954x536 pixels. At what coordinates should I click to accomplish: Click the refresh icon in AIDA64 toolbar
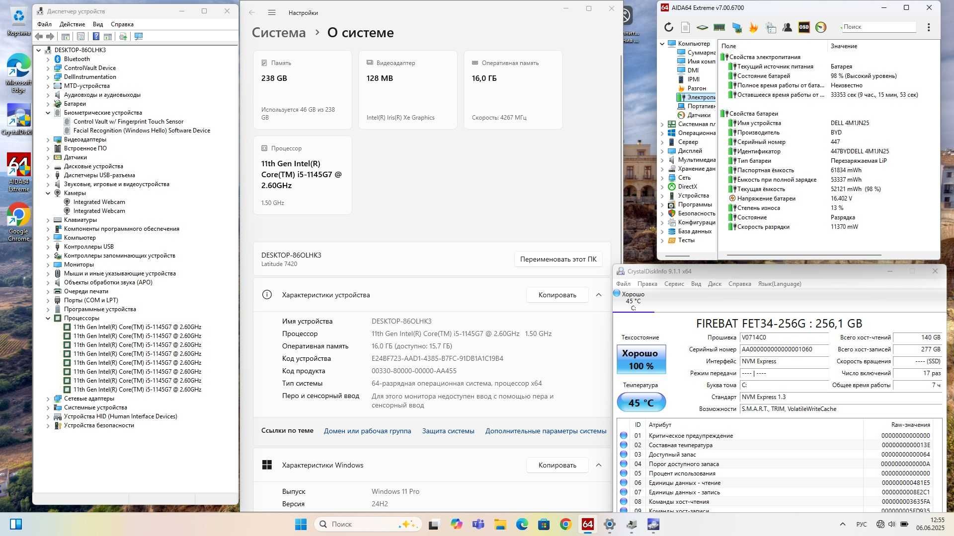coord(669,27)
